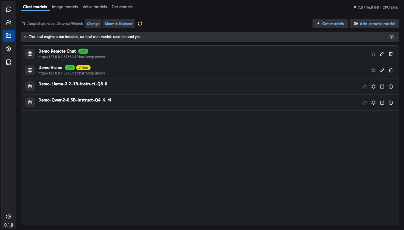Click the Change folder button

[x=93, y=24]
